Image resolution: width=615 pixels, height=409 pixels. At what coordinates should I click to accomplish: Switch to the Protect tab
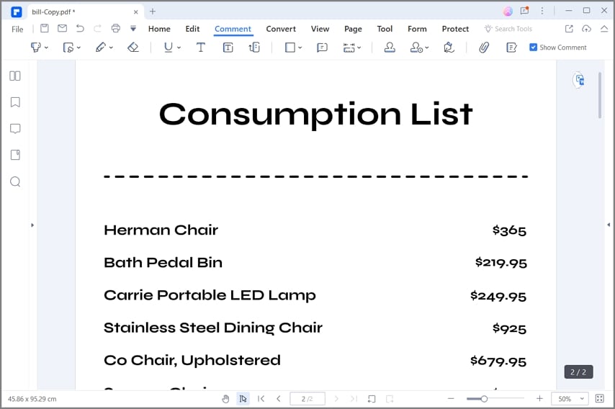point(455,29)
